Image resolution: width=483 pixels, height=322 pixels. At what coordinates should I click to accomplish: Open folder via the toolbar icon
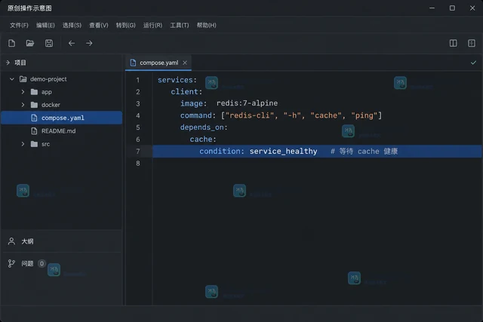30,43
